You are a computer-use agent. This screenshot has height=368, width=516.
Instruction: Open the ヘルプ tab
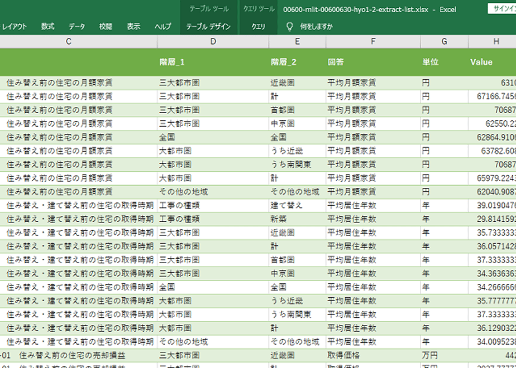163,27
